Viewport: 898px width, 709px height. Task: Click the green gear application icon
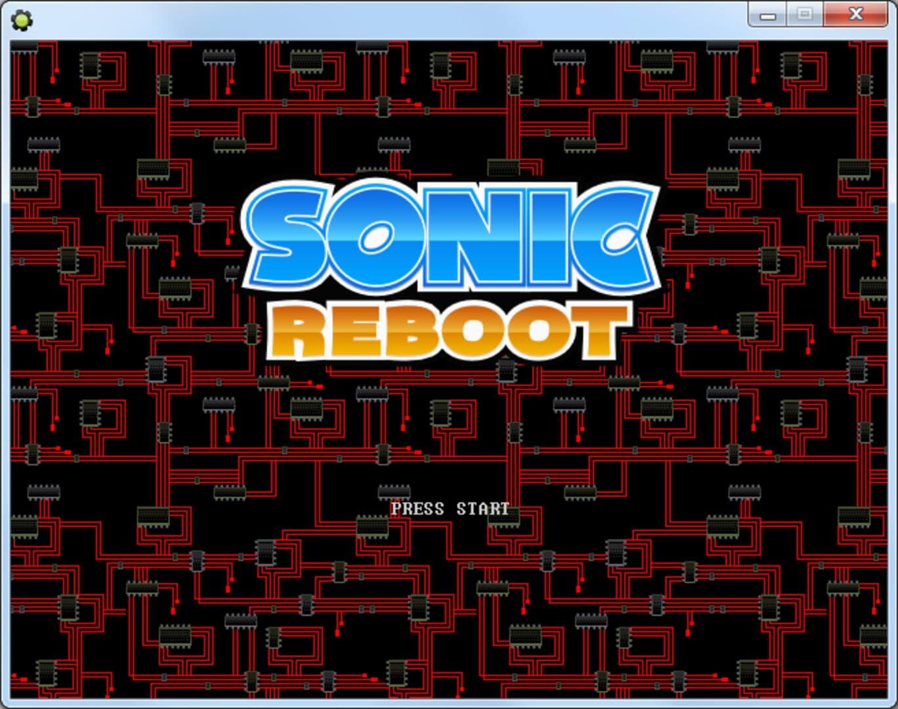pos(22,20)
